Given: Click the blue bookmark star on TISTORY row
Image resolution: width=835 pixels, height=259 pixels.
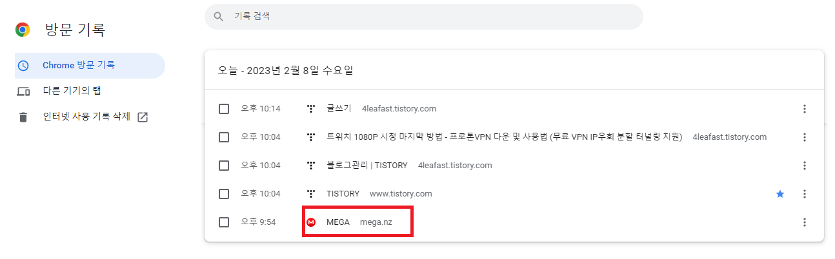Looking at the screenshot, I should click(780, 194).
